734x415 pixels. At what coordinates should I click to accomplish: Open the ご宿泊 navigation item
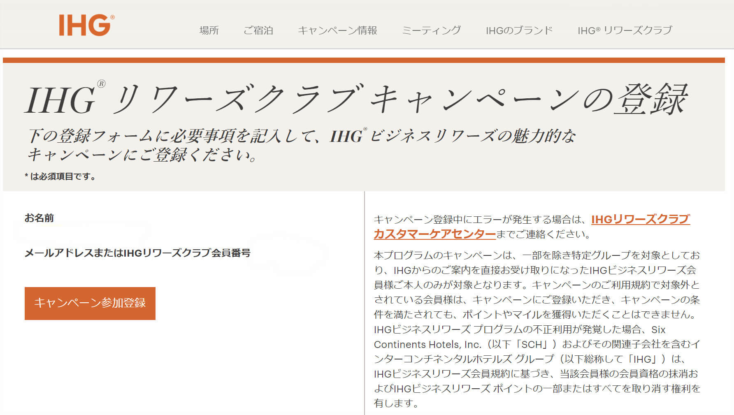coord(258,30)
